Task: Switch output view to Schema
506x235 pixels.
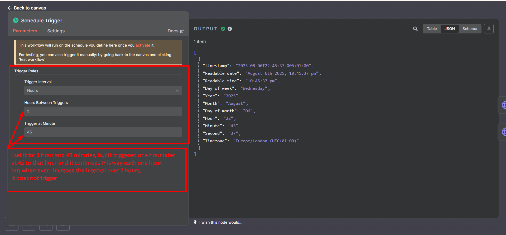Action: pos(470,29)
